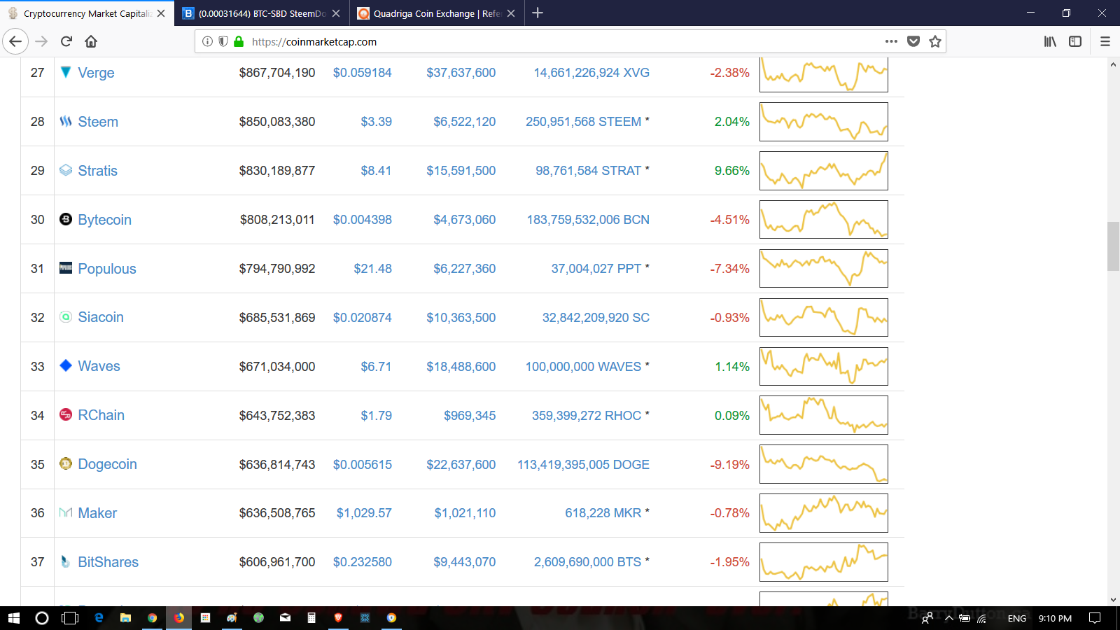Launch Brave browser from the taskbar
The image size is (1120, 630).
click(x=338, y=618)
